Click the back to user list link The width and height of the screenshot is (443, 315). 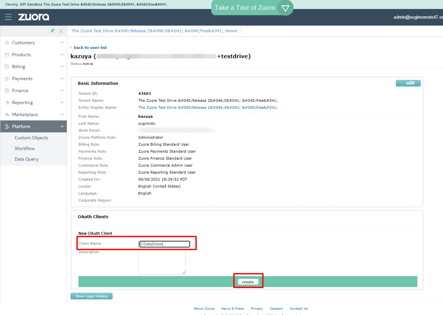tap(90, 48)
